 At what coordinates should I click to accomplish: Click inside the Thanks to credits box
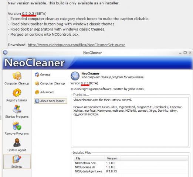131,122
